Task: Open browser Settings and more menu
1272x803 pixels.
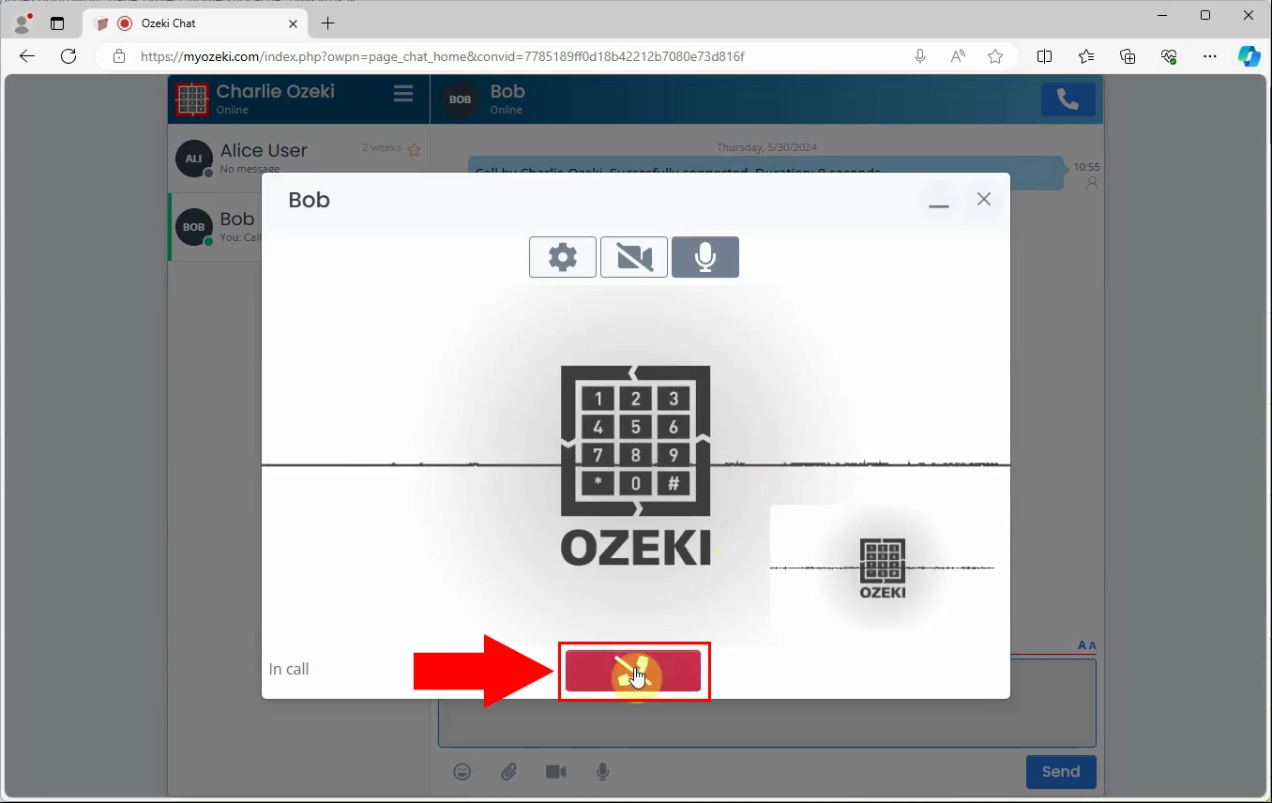Action: 1210,56
